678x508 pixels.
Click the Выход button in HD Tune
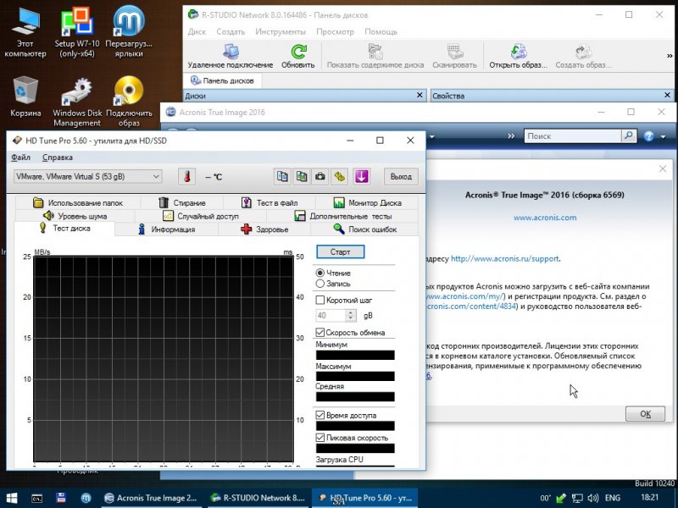[401, 177]
